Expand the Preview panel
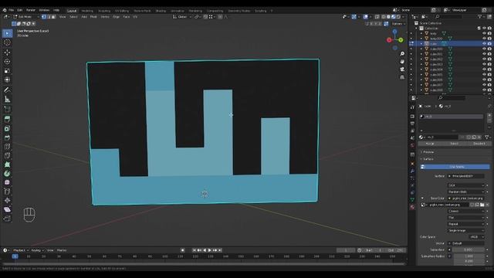494x278 pixels. tap(427, 152)
